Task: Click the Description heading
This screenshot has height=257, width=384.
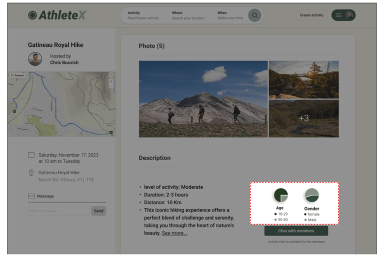Action: pyautogui.click(x=154, y=158)
